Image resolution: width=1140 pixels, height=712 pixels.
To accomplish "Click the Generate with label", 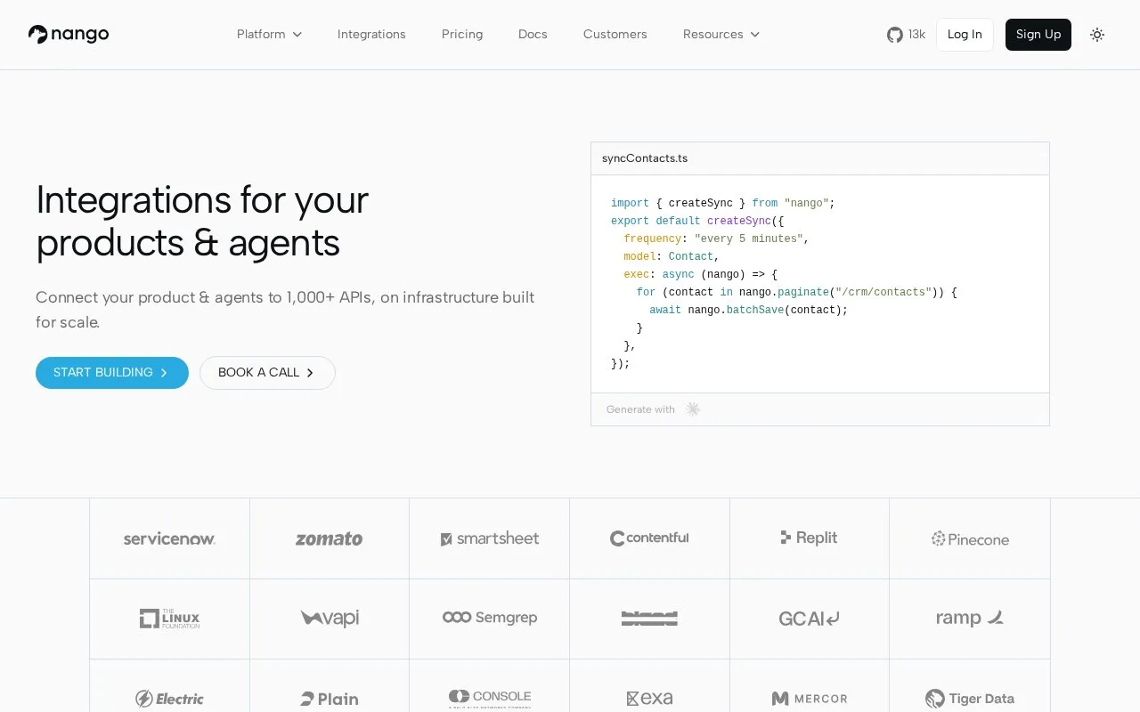I will [640, 409].
